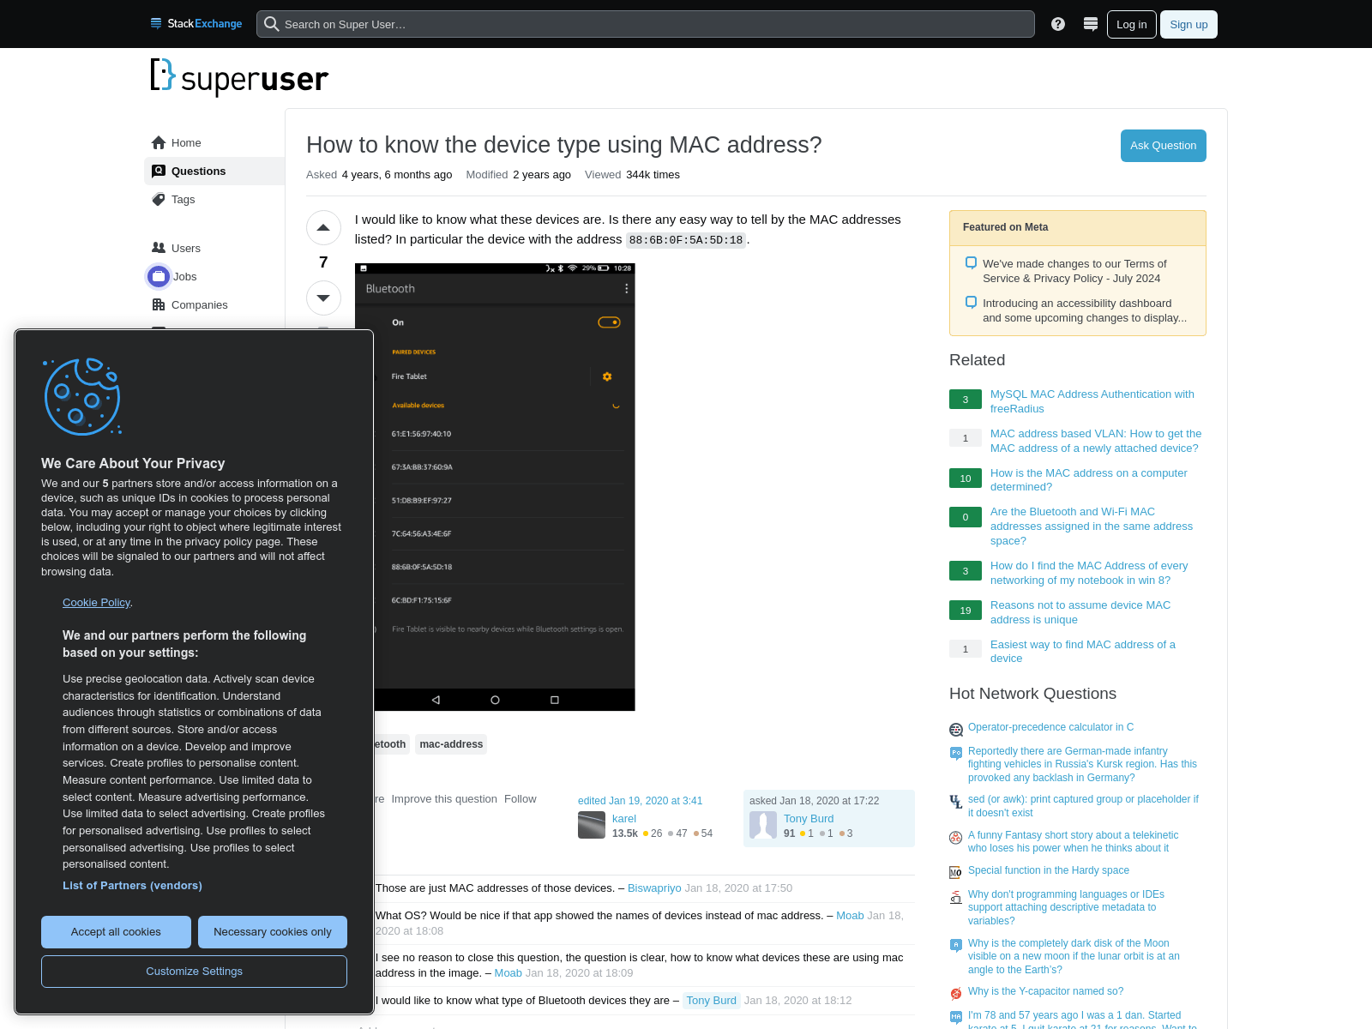Click the site icon beside Operator-precedence calculator question

click(x=956, y=730)
